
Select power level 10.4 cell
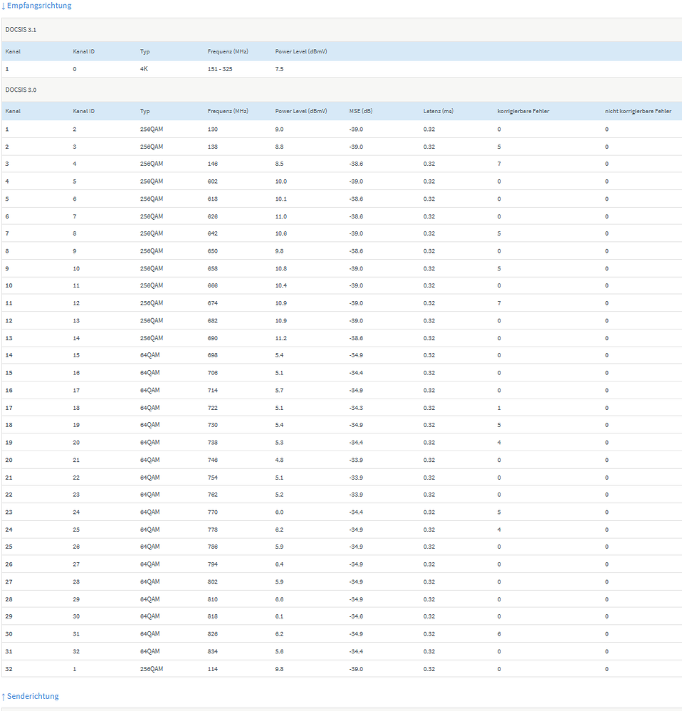[280, 285]
